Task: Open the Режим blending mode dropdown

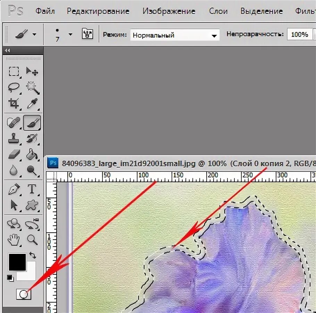Action: (175, 35)
